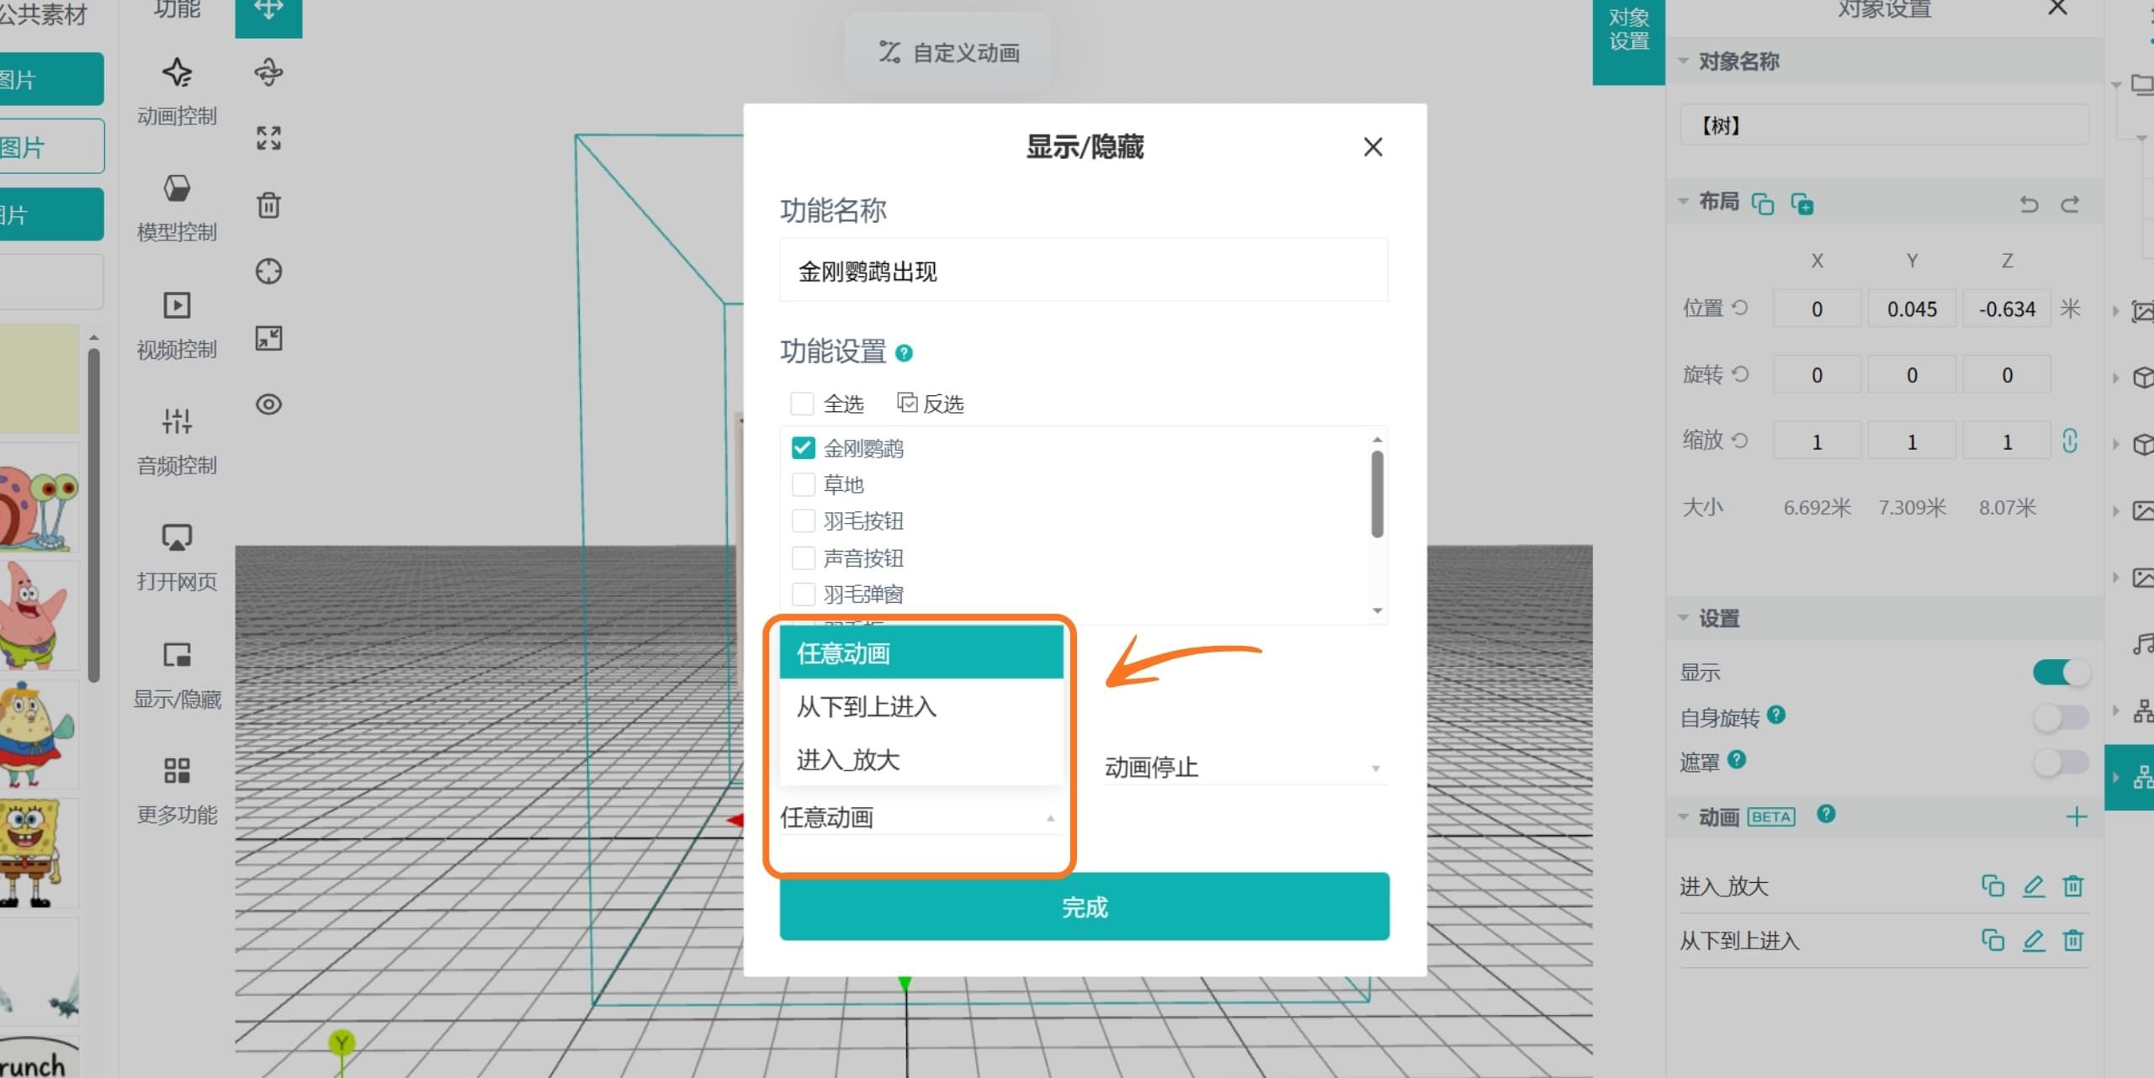Click the eye preview icon in the toolbar
The image size is (2154, 1078).
[268, 404]
